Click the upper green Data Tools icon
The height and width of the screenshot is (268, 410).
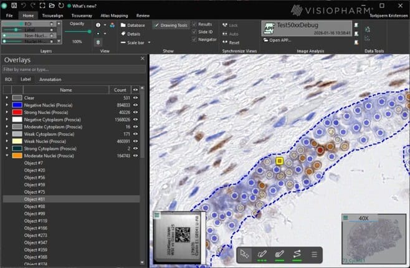pos(368,29)
